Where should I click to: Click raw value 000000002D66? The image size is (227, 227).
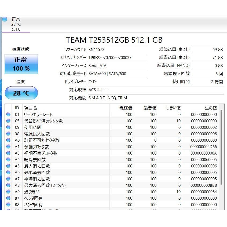(x=204, y=147)
